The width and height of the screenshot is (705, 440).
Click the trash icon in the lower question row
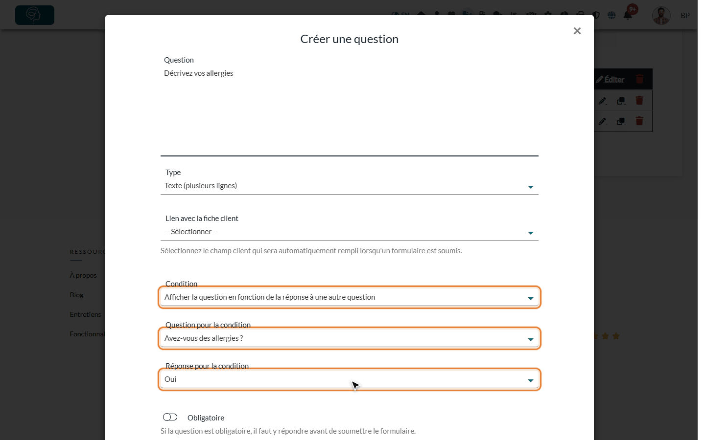coord(639,121)
